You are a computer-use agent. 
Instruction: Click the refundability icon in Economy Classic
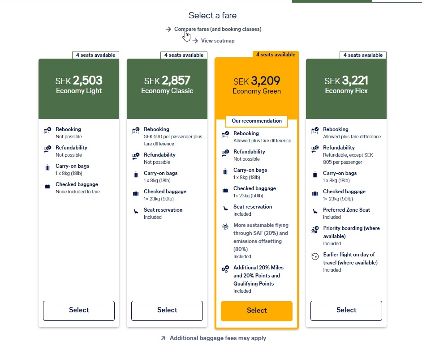click(x=136, y=156)
